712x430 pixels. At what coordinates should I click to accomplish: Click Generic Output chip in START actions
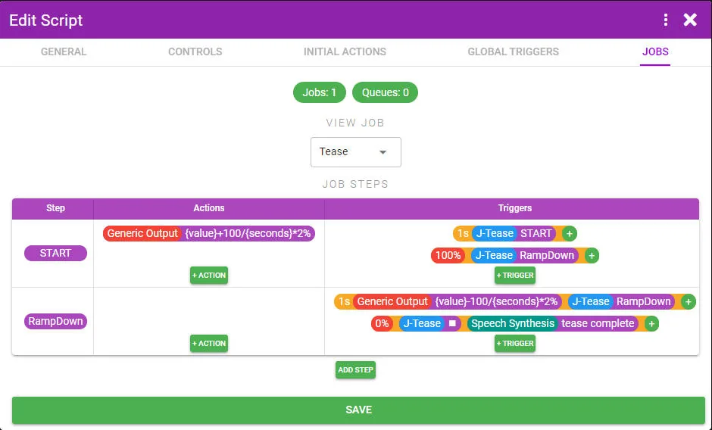(x=142, y=233)
